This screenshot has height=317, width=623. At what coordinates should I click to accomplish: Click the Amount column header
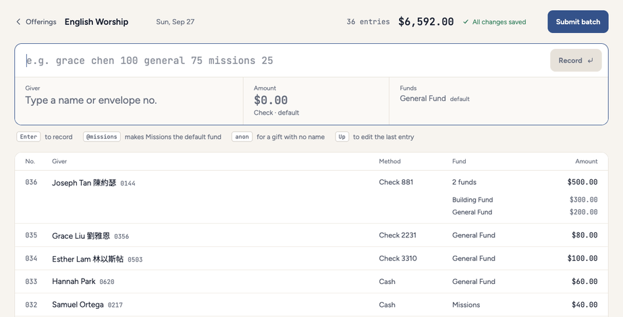pos(586,161)
